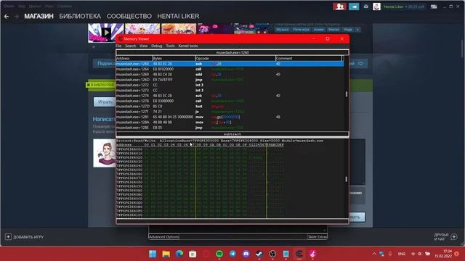Open the Debug menu in Memory Viewer
The image size is (465, 261).
[157, 46]
